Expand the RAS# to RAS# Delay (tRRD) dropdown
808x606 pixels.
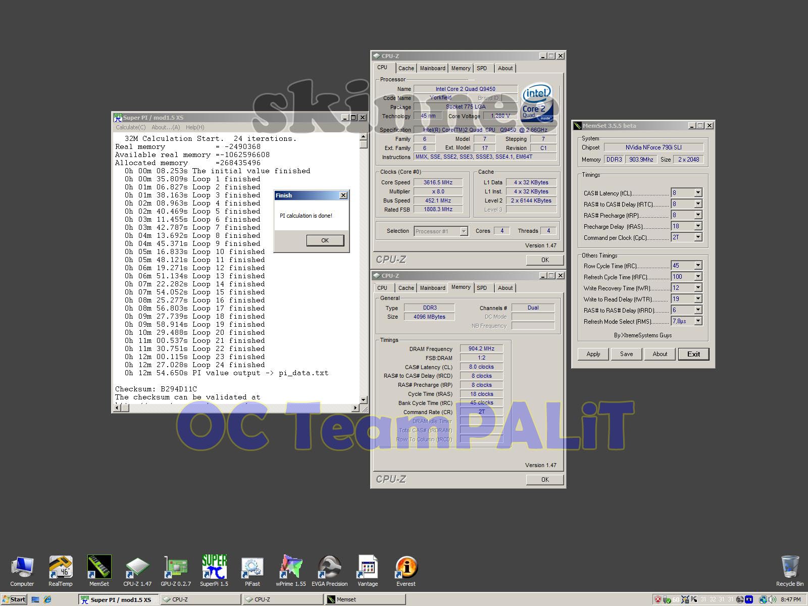698,310
